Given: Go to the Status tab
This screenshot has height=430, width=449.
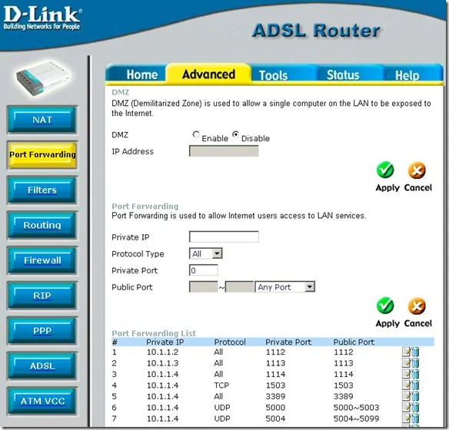Looking at the screenshot, I should [x=343, y=75].
